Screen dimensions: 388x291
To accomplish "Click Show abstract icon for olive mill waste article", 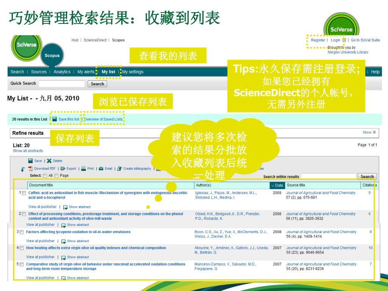I will (x=64, y=225).
